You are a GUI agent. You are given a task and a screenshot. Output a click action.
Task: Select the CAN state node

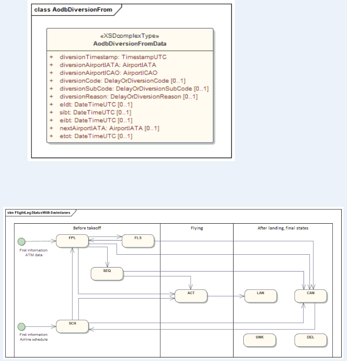point(311,296)
